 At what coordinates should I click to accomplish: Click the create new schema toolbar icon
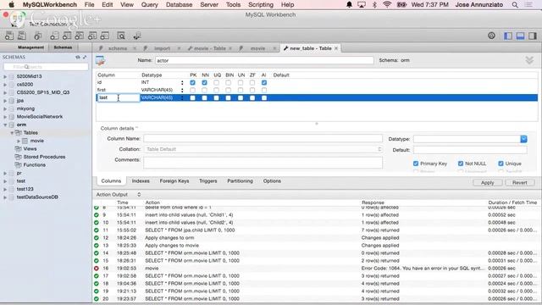click(54, 36)
